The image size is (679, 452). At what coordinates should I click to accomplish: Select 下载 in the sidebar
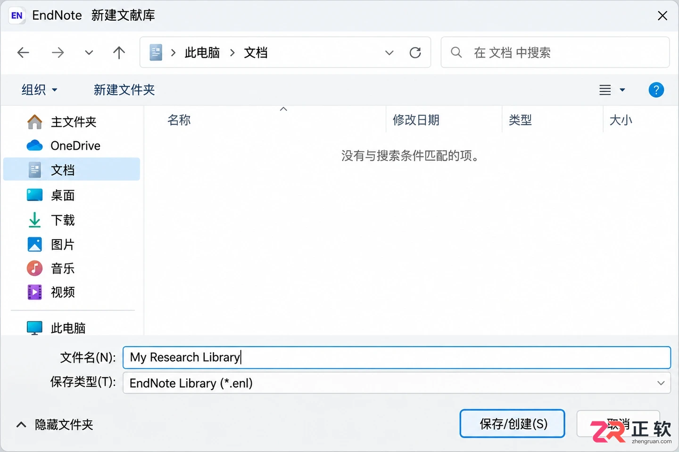coord(72,220)
